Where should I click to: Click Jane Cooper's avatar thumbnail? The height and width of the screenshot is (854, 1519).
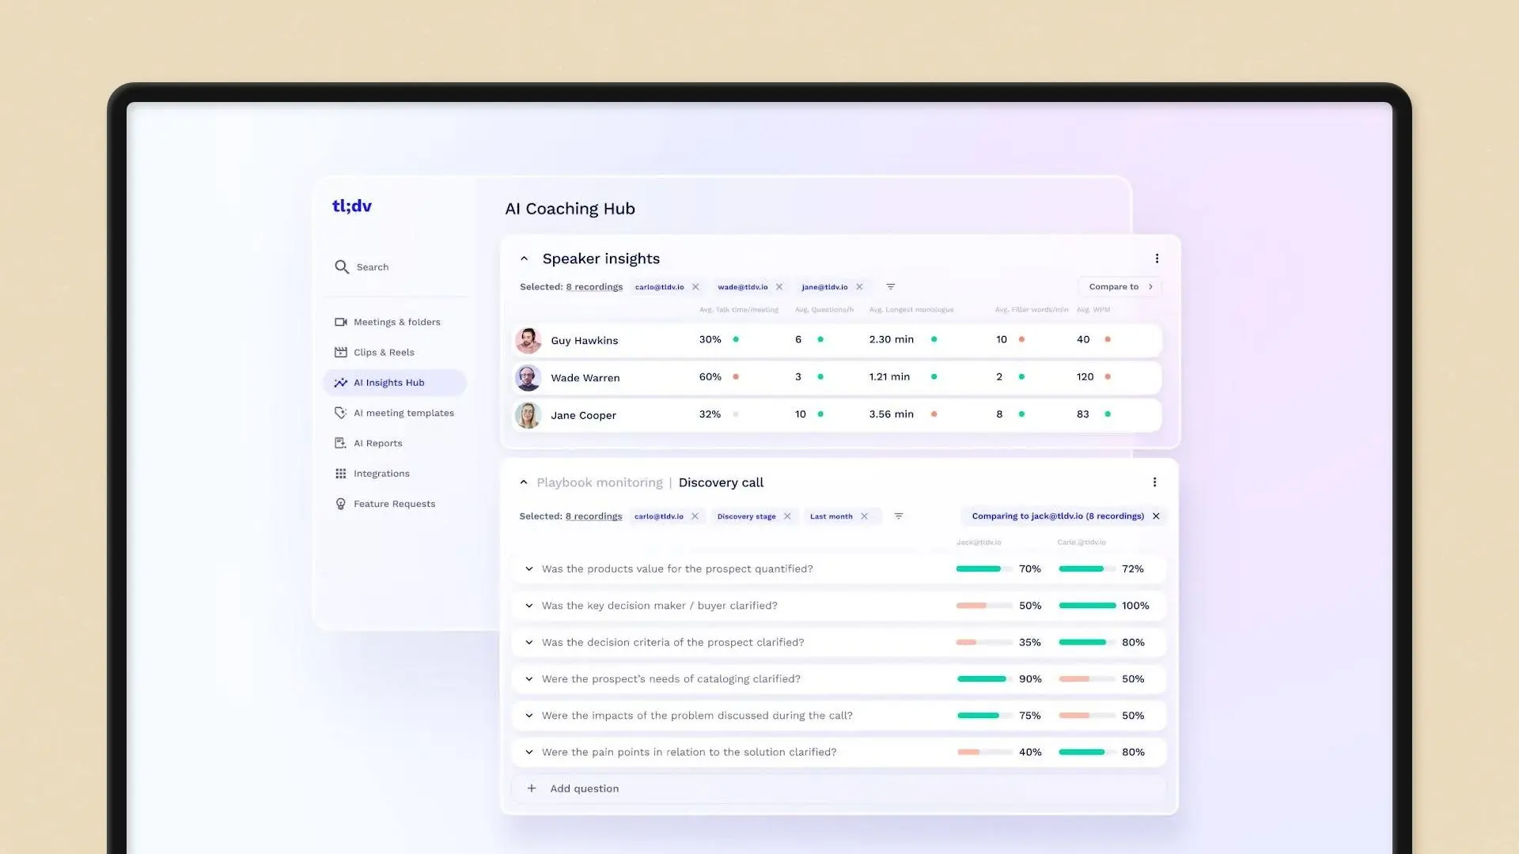click(528, 415)
